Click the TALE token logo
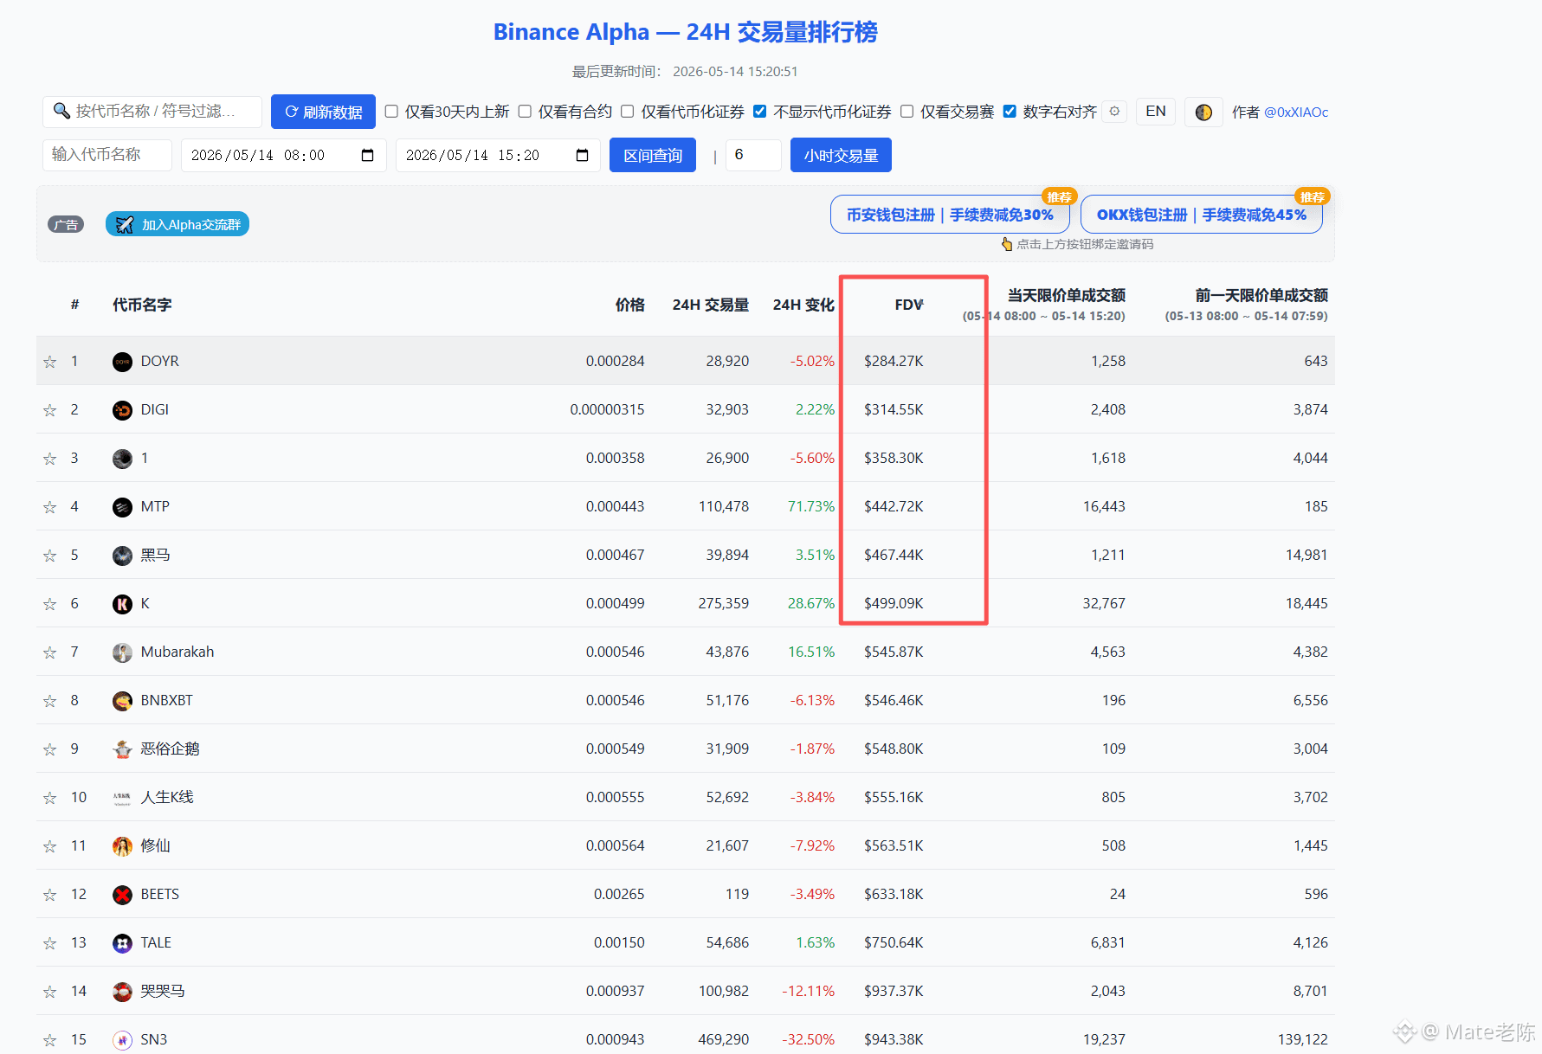 [123, 943]
